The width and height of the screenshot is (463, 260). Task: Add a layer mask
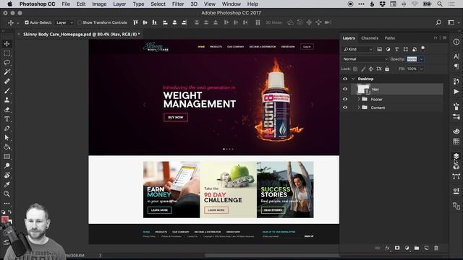click(x=397, y=248)
